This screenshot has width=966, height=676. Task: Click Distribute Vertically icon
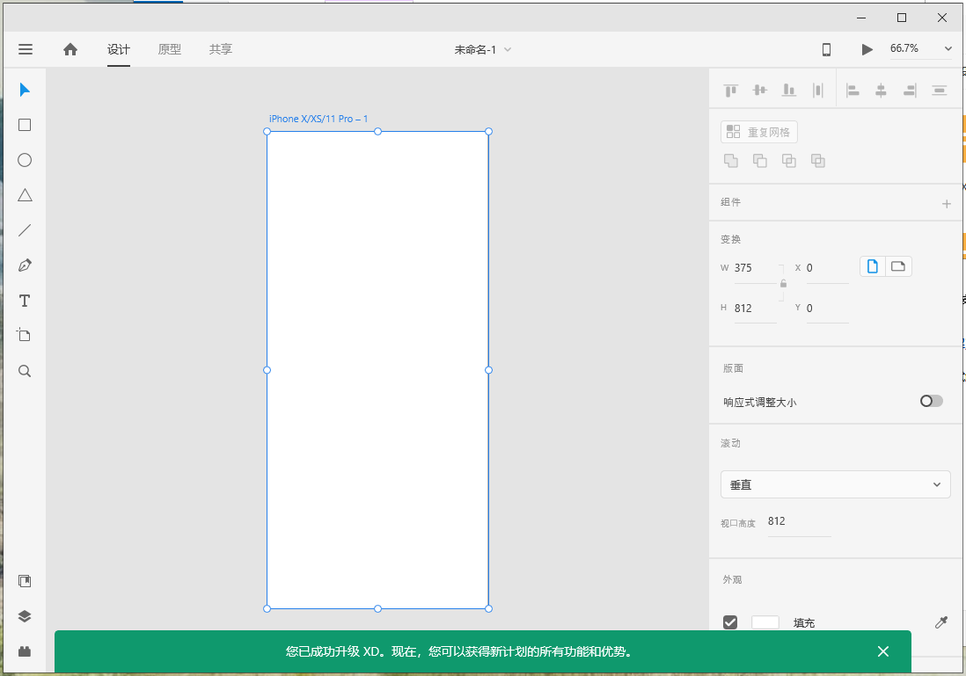click(x=939, y=91)
